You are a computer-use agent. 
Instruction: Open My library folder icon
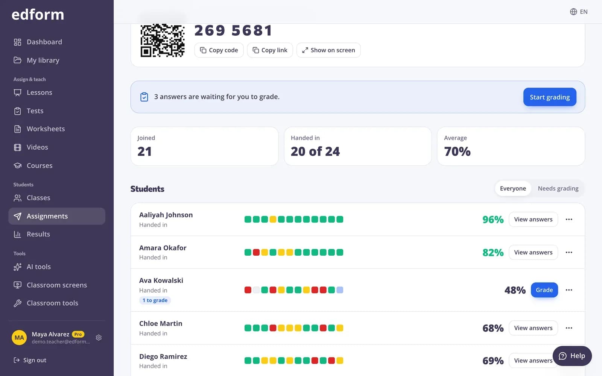pos(17,60)
